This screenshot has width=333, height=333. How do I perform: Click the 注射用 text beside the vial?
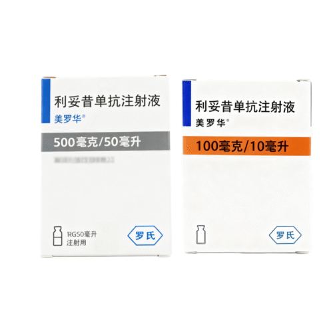click(77, 242)
